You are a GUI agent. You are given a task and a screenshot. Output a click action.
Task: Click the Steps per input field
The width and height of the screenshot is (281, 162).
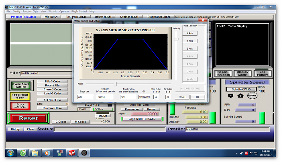[x=85, y=97]
